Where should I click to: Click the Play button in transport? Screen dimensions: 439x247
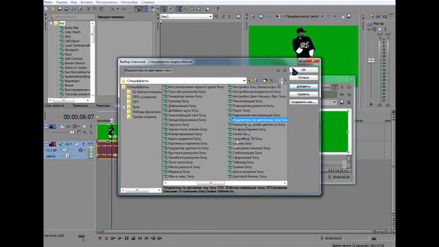click(120, 238)
